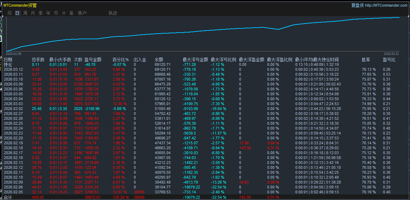Viewport: 410px width, 200px height.
Task: Click the 日期 column header
Action: click(8, 60)
